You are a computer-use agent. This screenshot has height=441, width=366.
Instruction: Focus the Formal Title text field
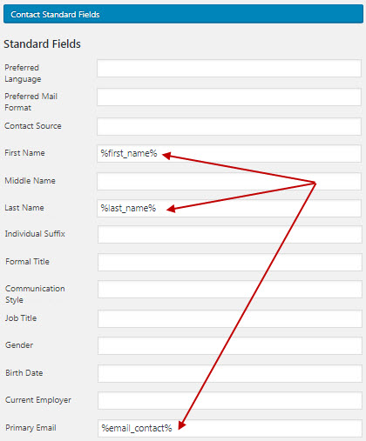[229, 263]
